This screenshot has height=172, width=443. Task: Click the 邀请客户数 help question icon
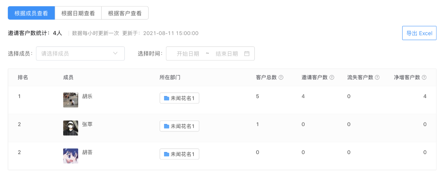click(332, 77)
